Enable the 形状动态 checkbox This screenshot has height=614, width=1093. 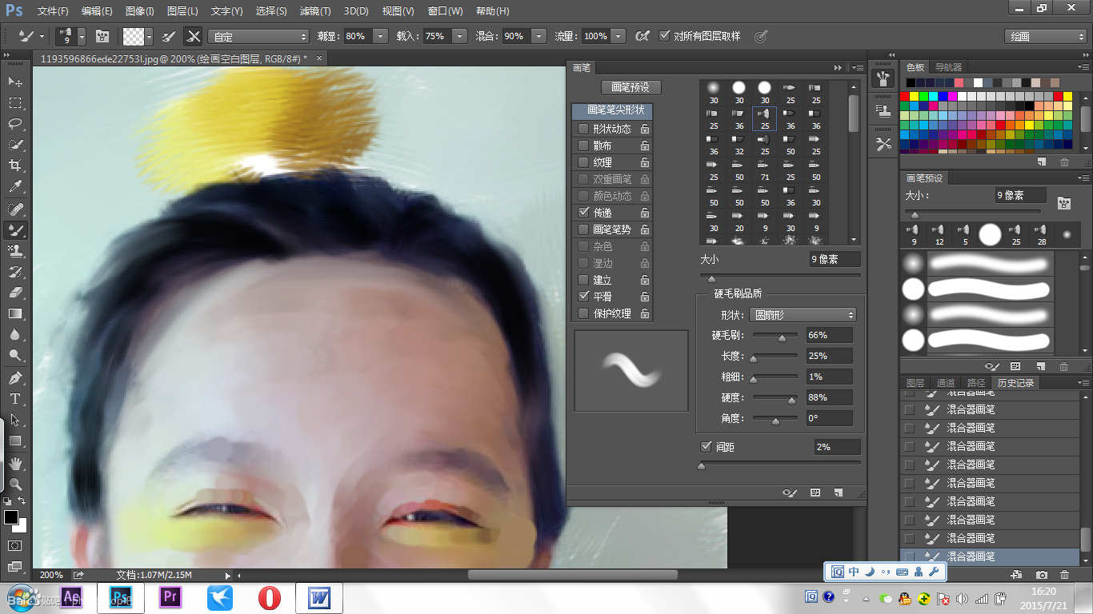click(x=583, y=129)
